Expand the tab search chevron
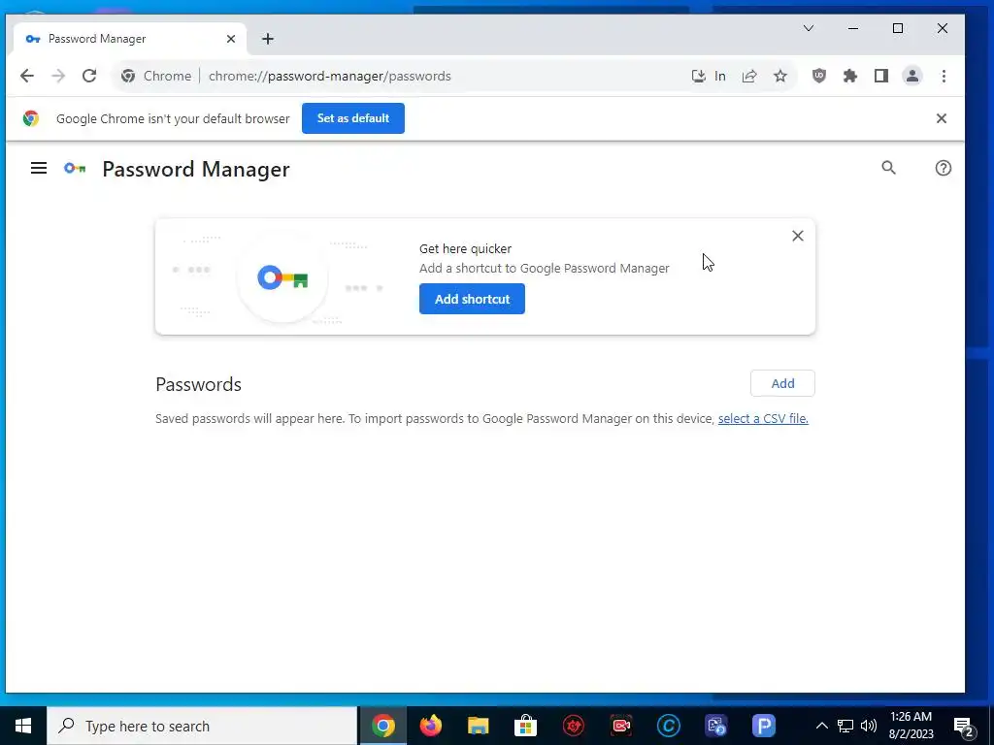The height and width of the screenshot is (745, 994). pyautogui.click(x=809, y=28)
